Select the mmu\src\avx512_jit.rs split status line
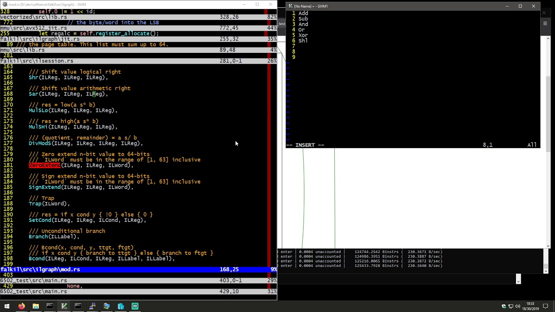This screenshot has height=312, width=555. tap(138, 28)
